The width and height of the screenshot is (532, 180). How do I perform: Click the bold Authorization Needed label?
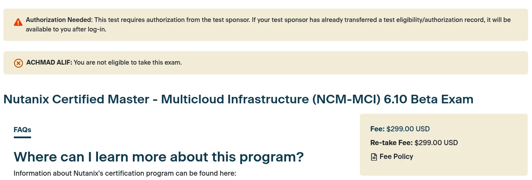[59, 20]
